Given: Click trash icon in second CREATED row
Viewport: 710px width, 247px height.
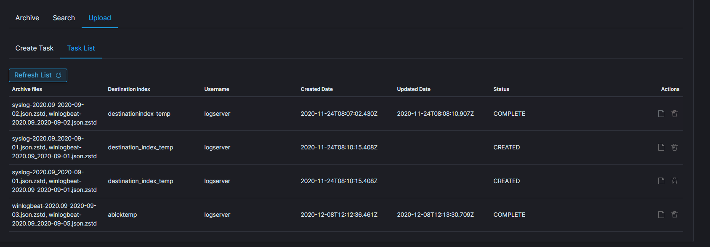Looking at the screenshot, I should pos(675,181).
